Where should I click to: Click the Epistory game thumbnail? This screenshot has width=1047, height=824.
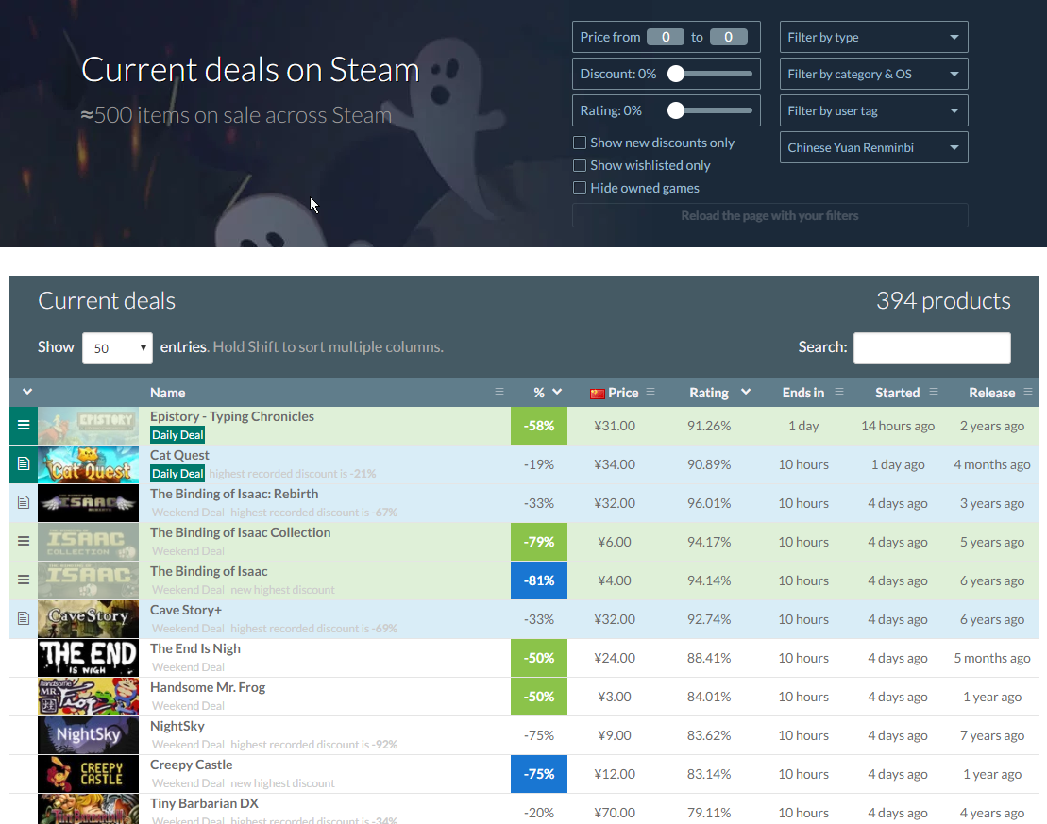[88, 426]
